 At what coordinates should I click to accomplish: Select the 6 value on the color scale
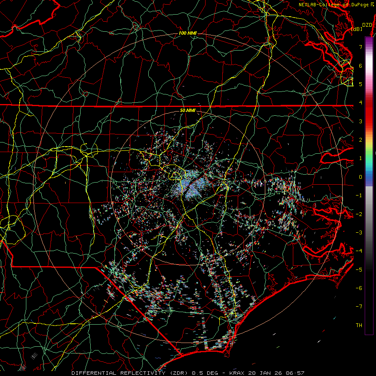(x=361, y=66)
